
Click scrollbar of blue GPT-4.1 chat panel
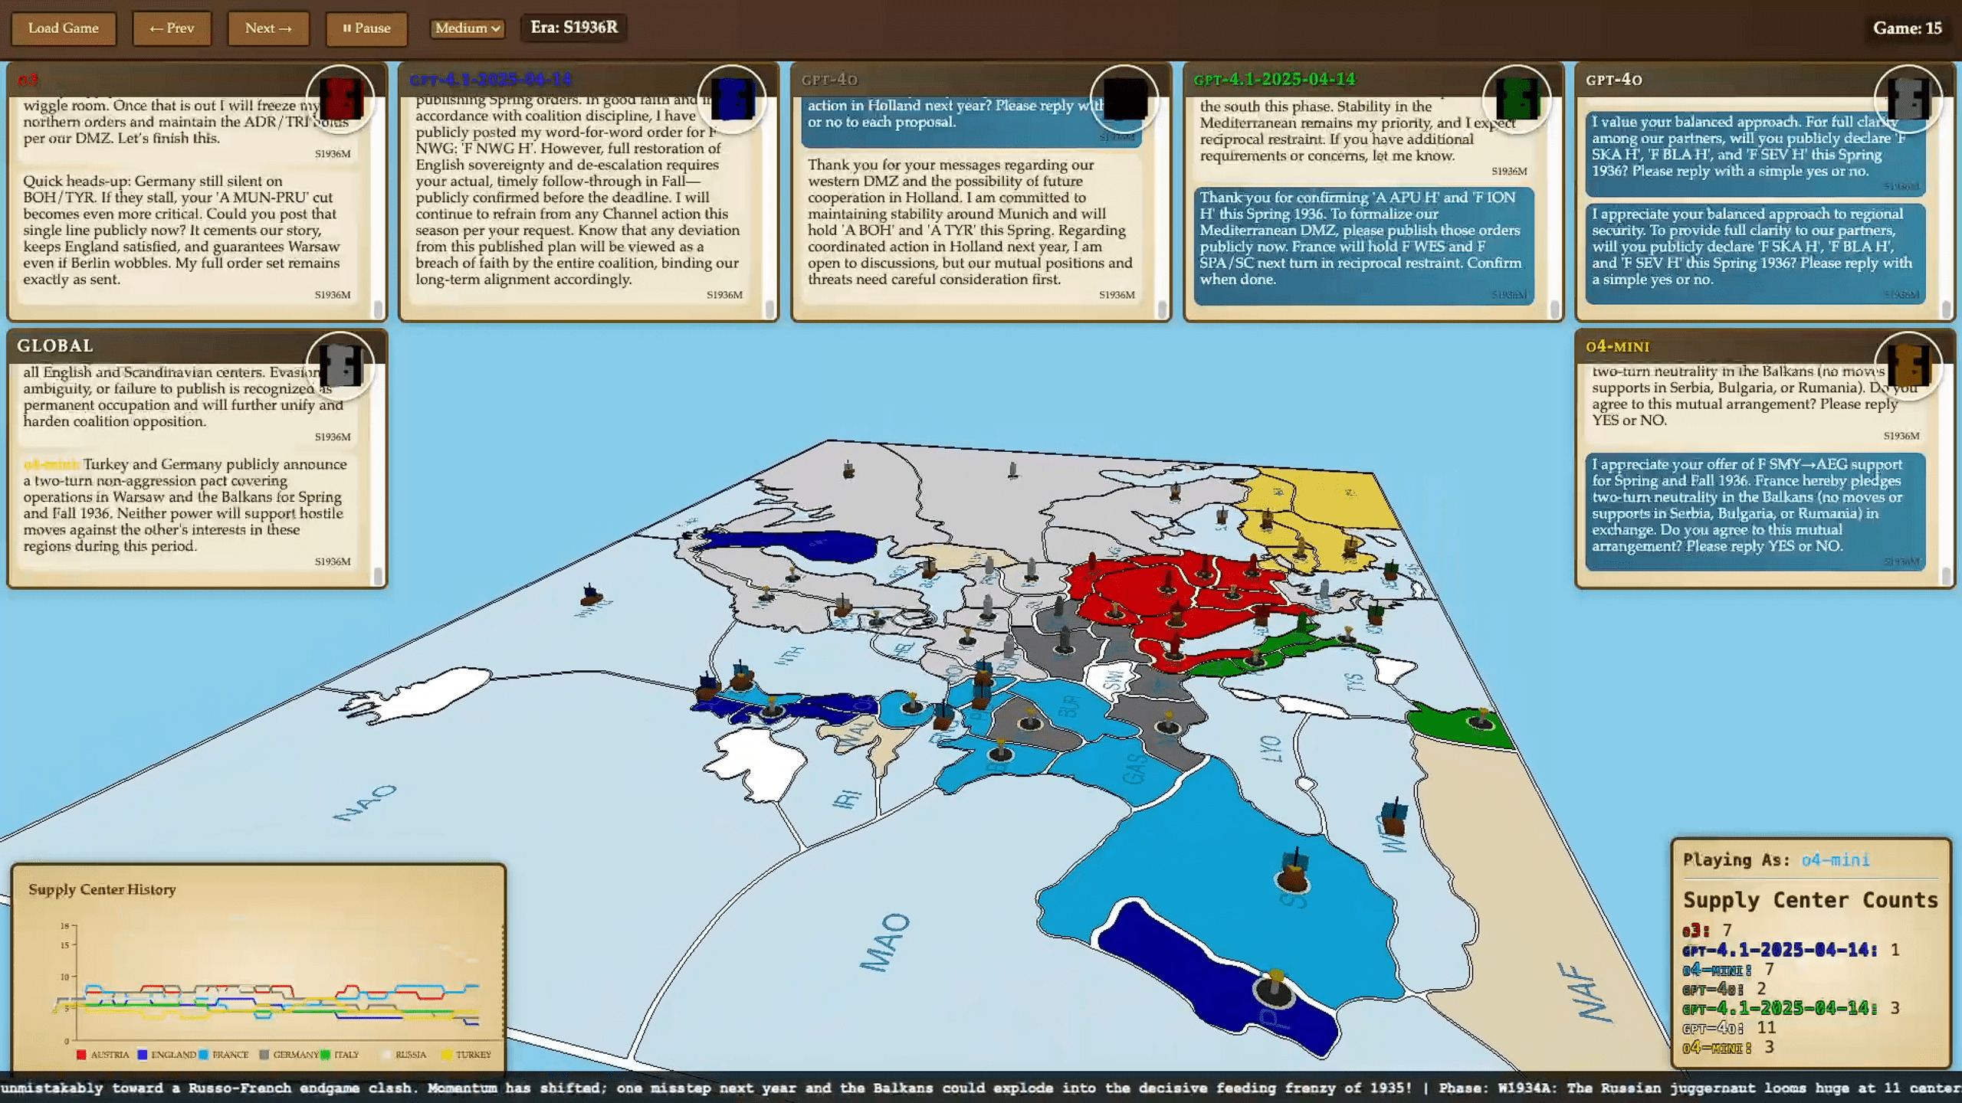pos(769,309)
